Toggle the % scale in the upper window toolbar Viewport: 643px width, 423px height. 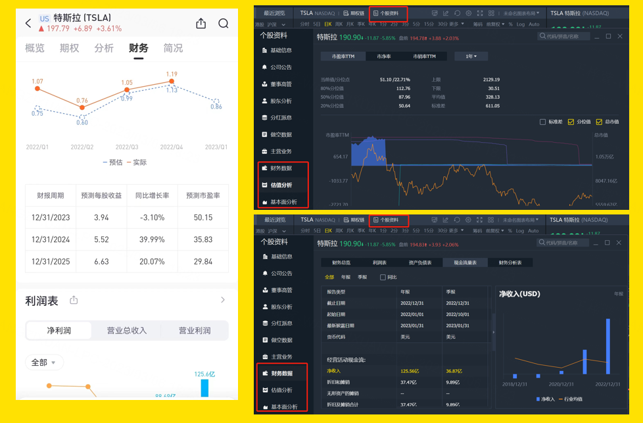pos(511,24)
